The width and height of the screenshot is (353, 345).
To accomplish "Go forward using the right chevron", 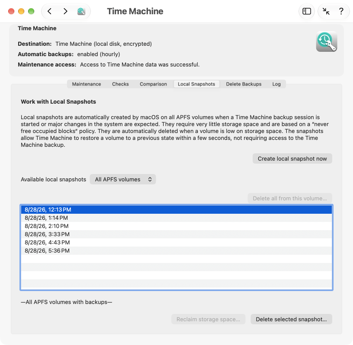I will (x=65, y=11).
